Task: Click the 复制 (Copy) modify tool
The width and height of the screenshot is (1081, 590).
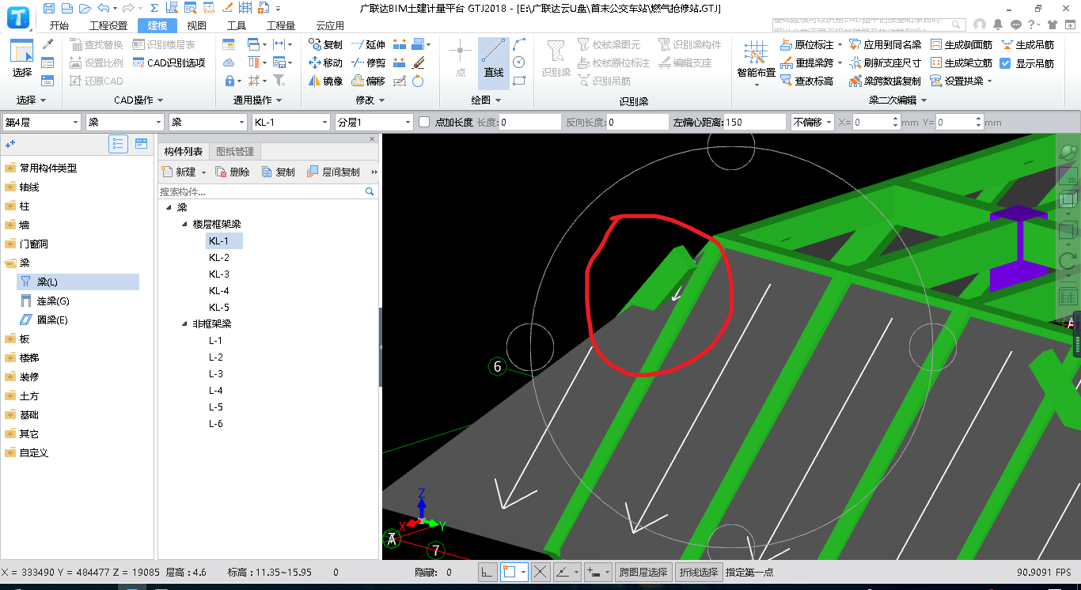Action: click(x=326, y=44)
